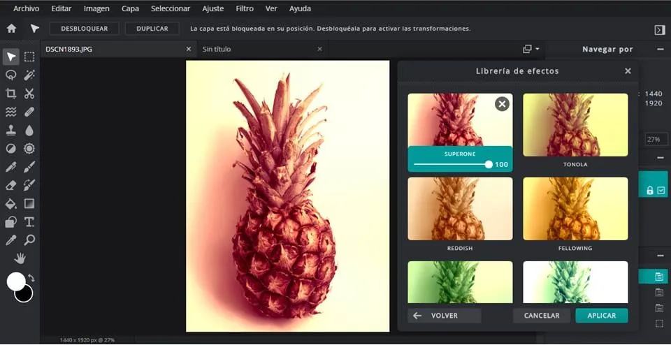
Task: Open the Filtro menu
Action: tap(245, 9)
